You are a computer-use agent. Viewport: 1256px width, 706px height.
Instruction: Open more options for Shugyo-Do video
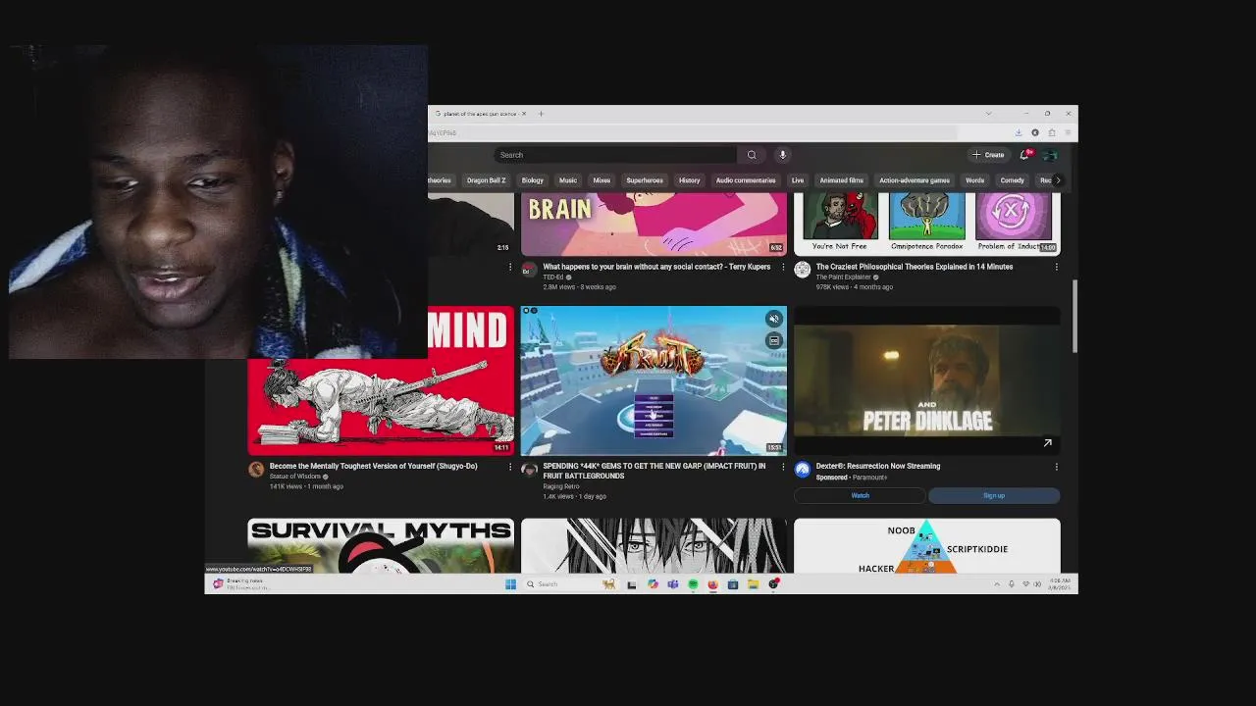click(509, 467)
